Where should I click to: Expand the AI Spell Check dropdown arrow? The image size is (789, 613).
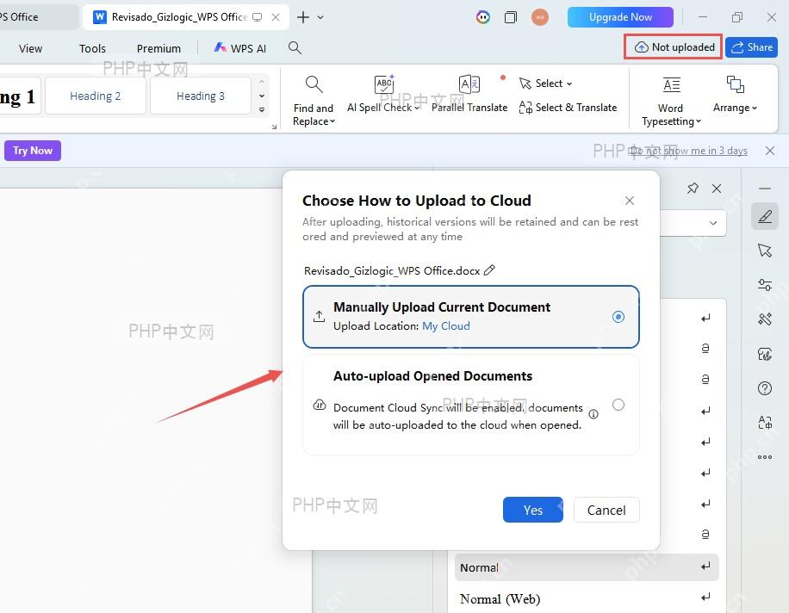(417, 108)
